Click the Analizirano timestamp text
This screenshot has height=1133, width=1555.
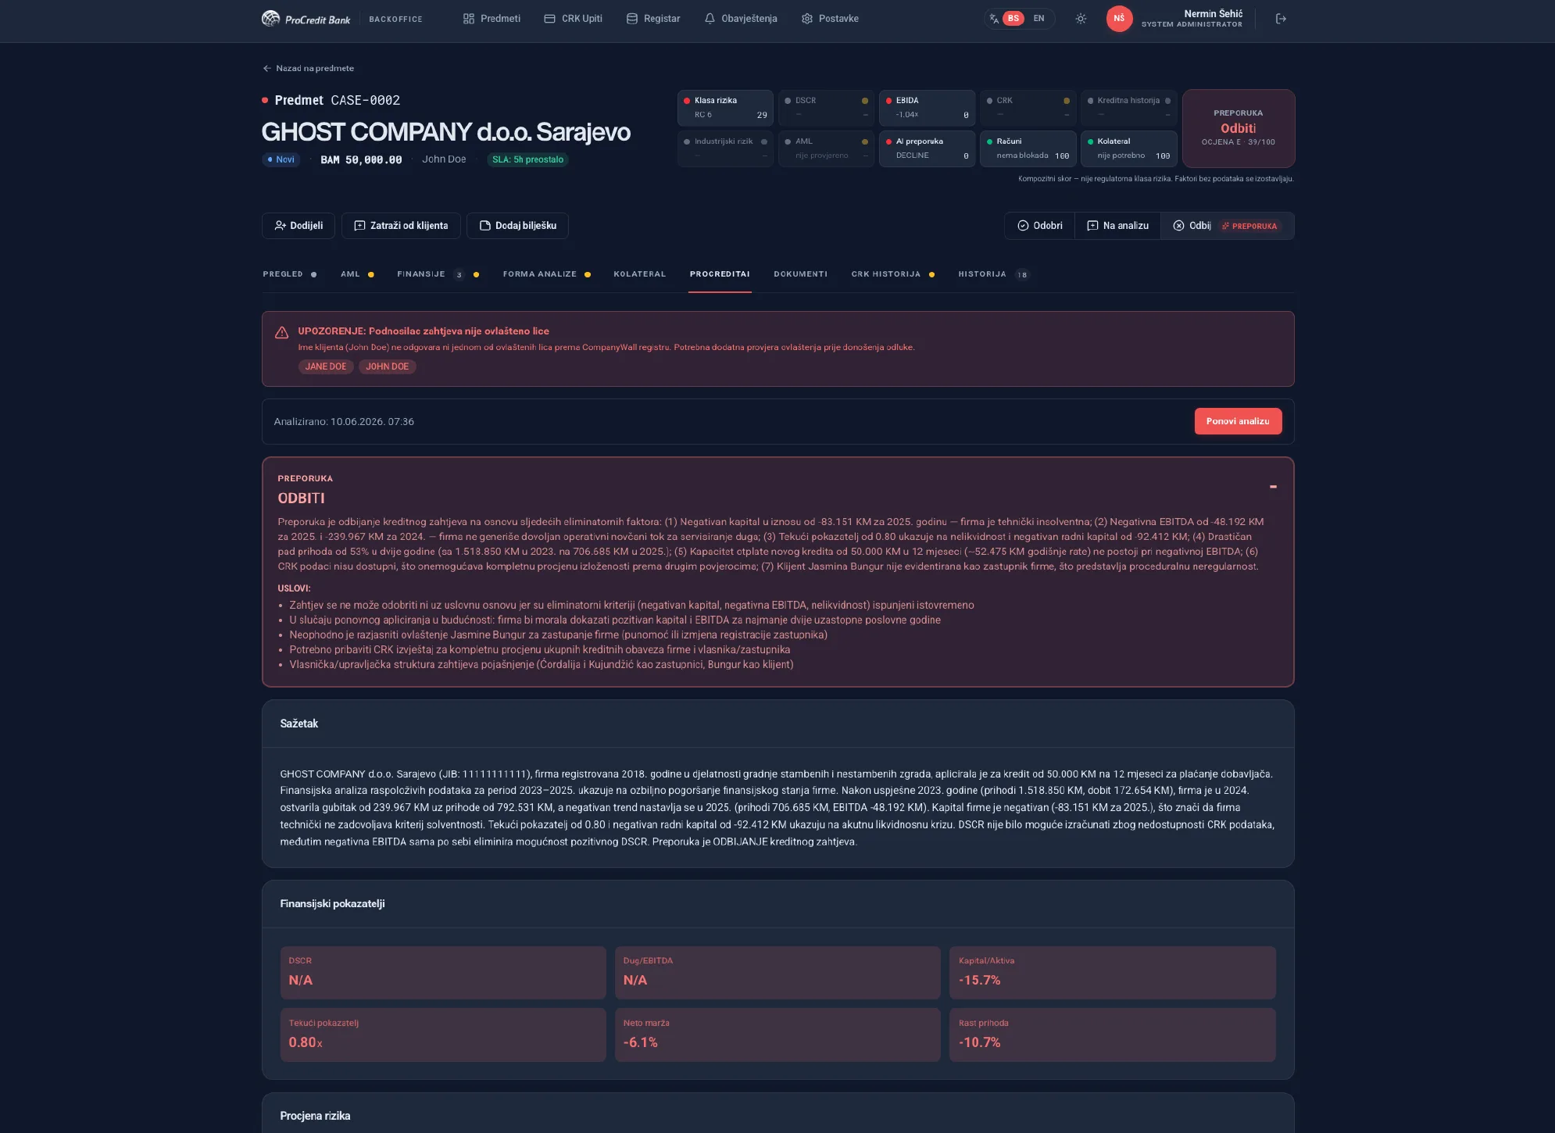point(344,422)
